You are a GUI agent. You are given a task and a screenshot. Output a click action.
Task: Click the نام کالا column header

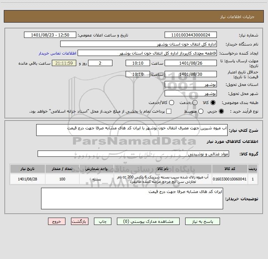point(163,169)
